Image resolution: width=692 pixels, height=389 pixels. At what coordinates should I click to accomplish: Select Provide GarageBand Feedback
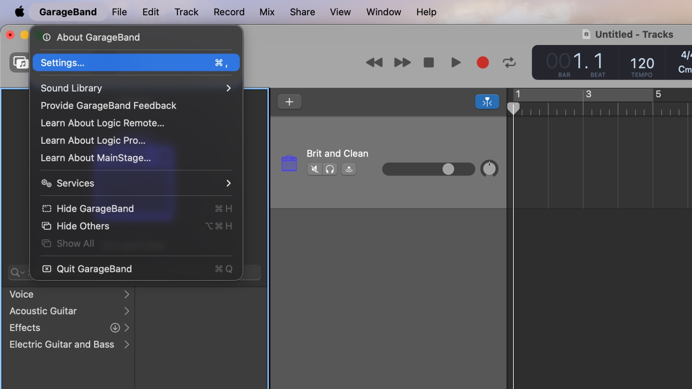click(x=136, y=106)
